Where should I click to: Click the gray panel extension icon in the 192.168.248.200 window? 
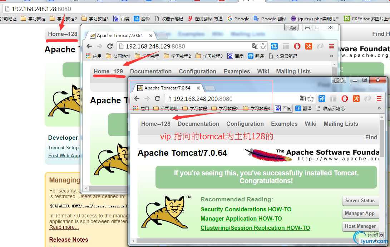pos(333,98)
